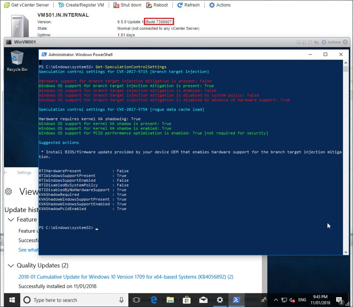The height and width of the screenshot is (307, 353).
Task: Click Reboot host button
Action: tap(157, 5)
